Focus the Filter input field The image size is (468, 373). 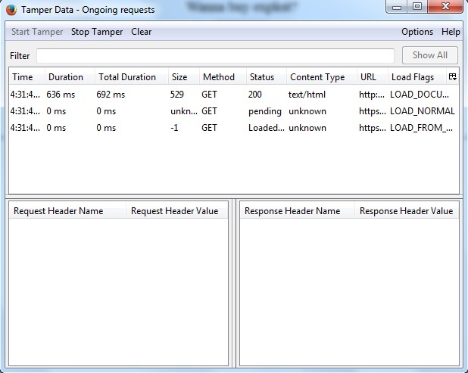pos(215,56)
